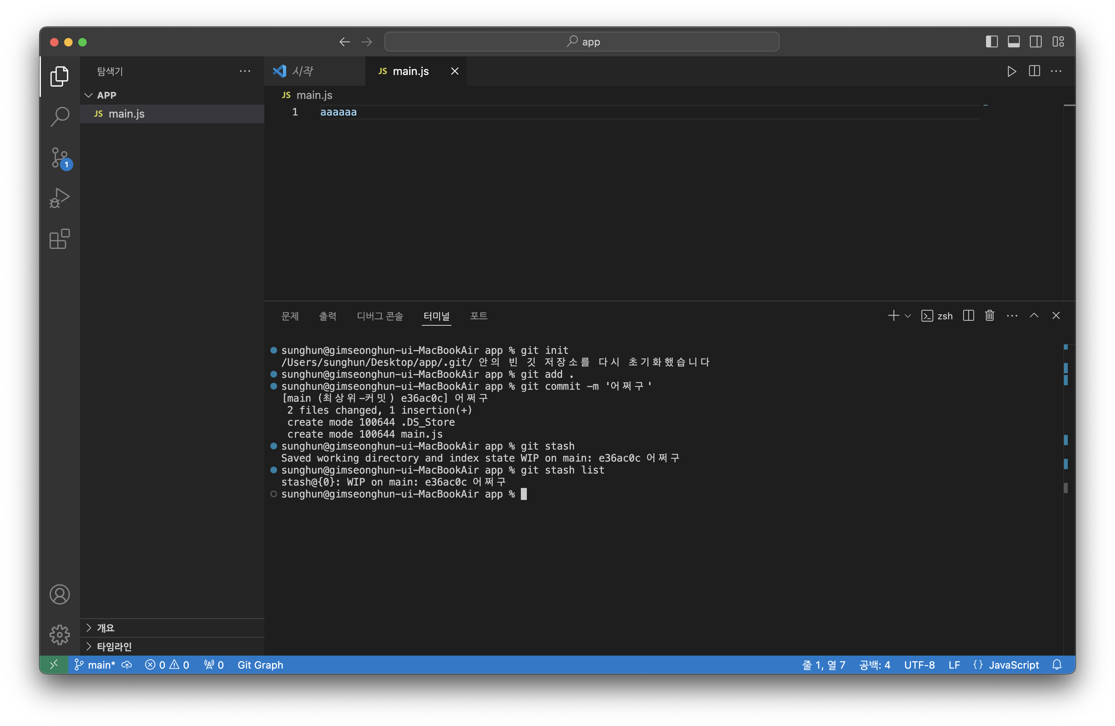Kill terminal with trash icon
Viewport: 1115px width, 726px height.
[x=990, y=316]
